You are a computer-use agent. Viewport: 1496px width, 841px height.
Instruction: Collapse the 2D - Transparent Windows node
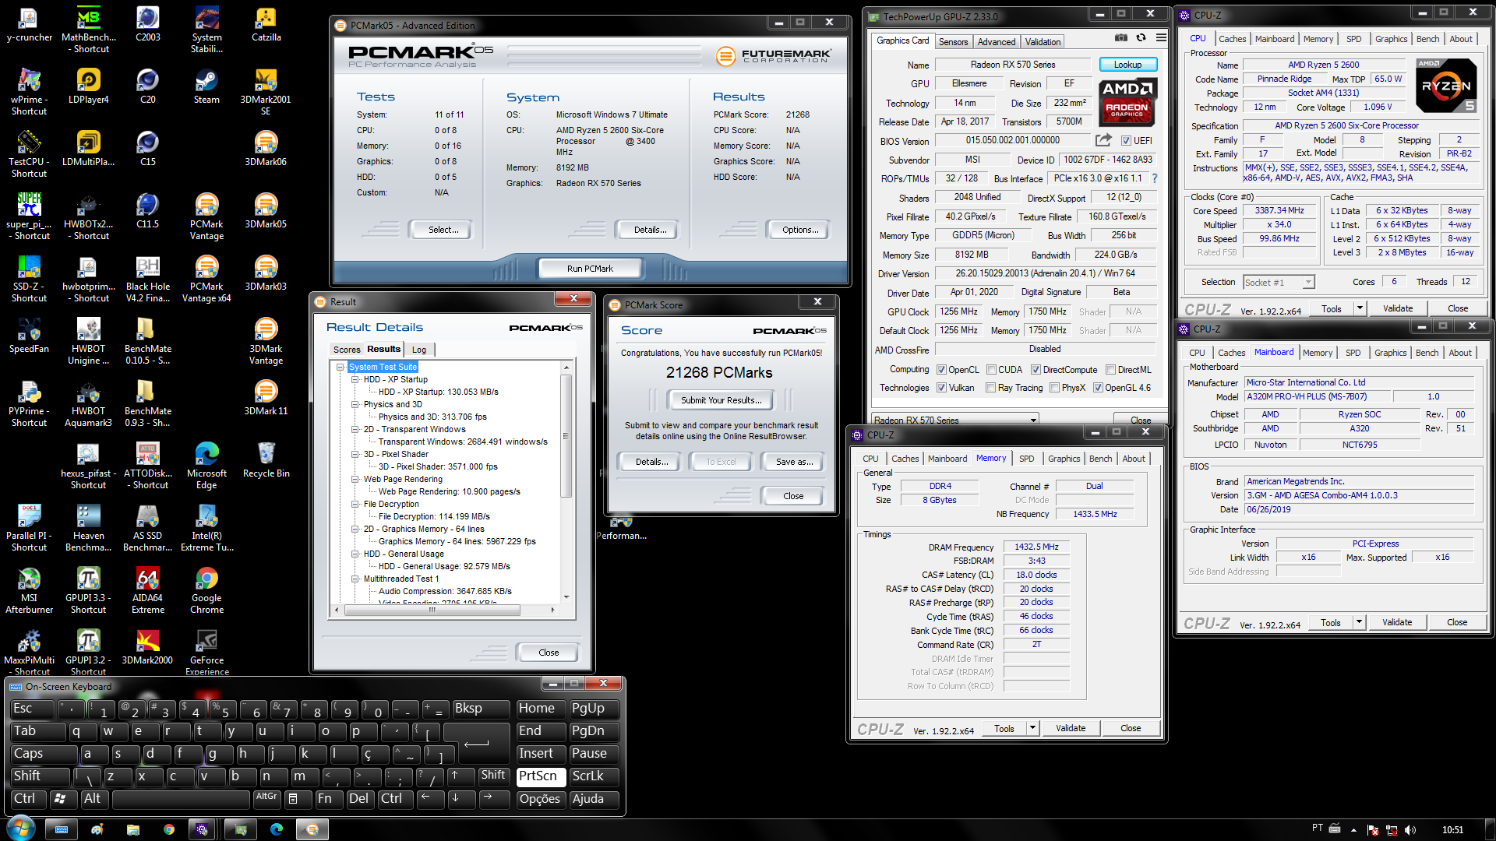(x=355, y=429)
